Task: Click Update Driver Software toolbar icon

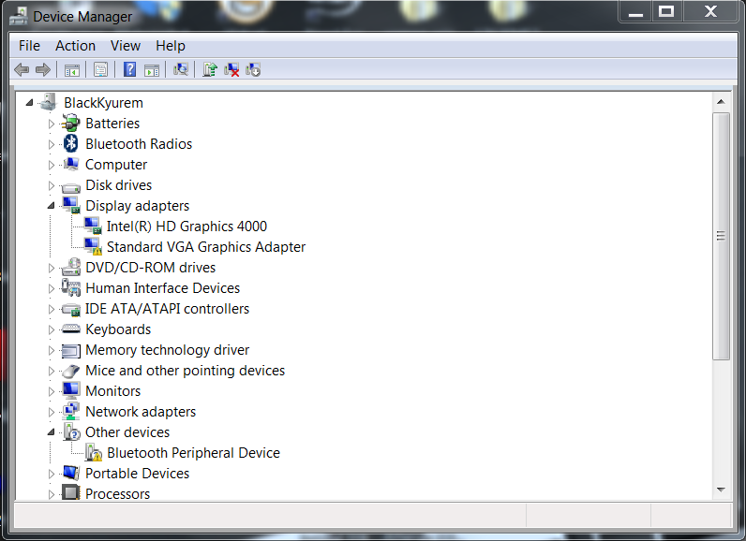Action: click(x=210, y=70)
